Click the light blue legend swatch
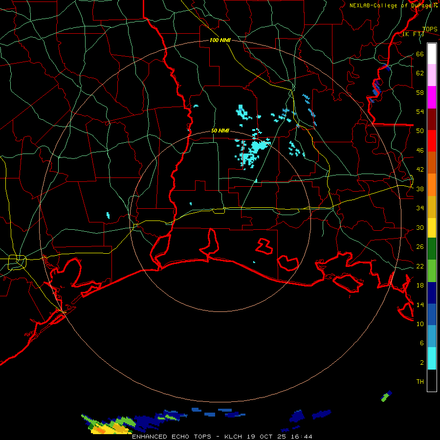 click(x=432, y=336)
